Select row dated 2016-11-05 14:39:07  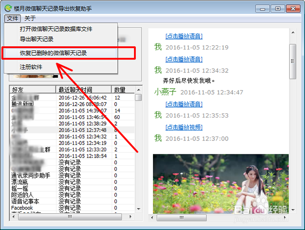point(72,110)
